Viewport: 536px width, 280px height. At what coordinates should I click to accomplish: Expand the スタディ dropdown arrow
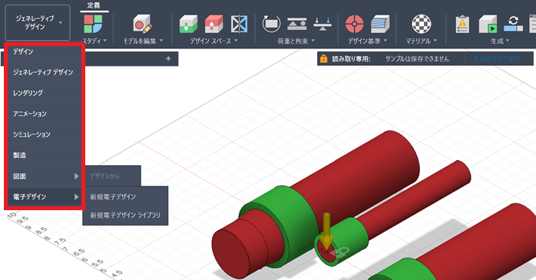click(x=105, y=41)
